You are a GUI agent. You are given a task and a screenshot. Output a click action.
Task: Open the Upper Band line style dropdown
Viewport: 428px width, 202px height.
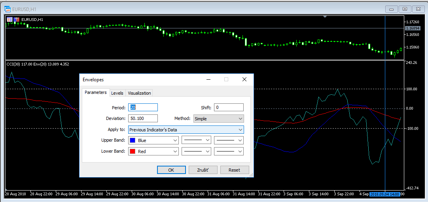click(x=197, y=140)
